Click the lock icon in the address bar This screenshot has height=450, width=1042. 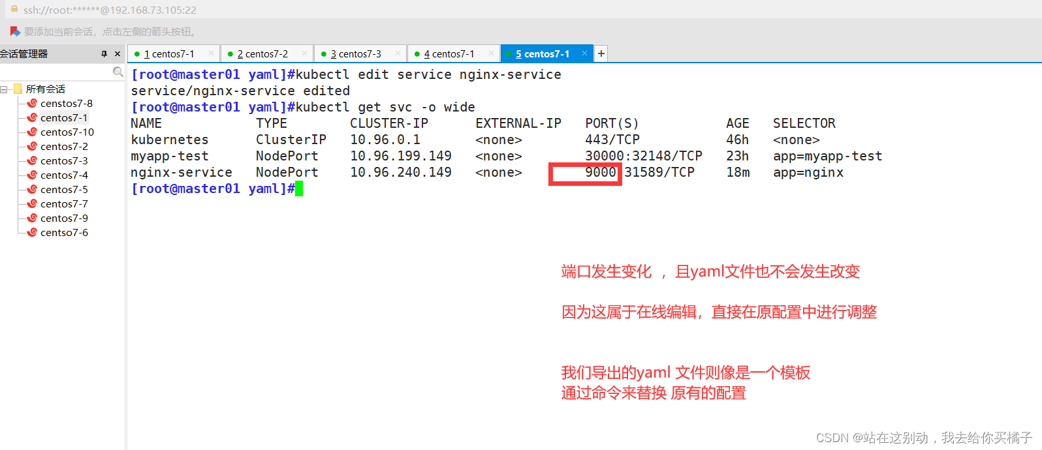pos(14,9)
